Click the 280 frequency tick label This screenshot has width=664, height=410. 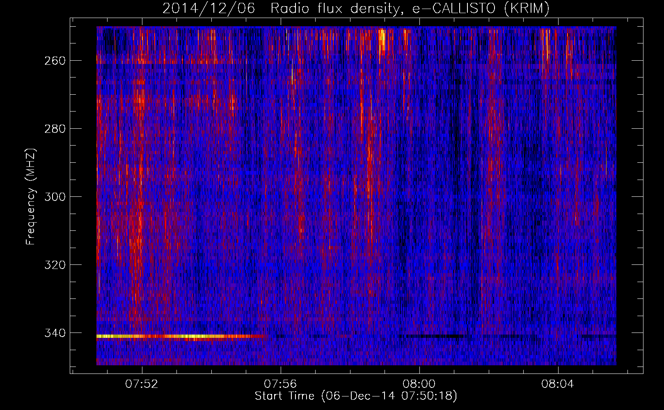(x=55, y=129)
